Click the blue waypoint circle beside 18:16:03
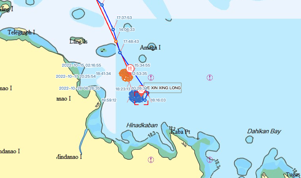 point(145,100)
